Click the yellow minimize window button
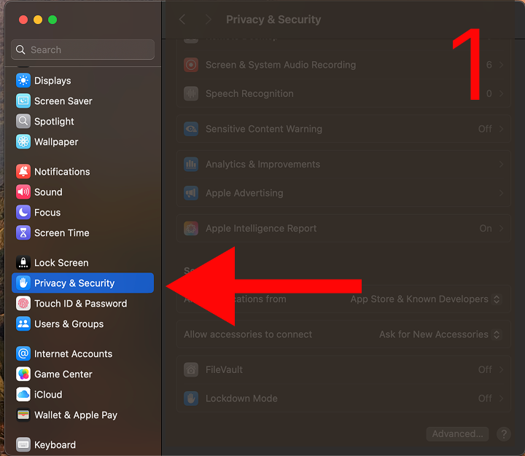This screenshot has width=525, height=456. [38, 20]
